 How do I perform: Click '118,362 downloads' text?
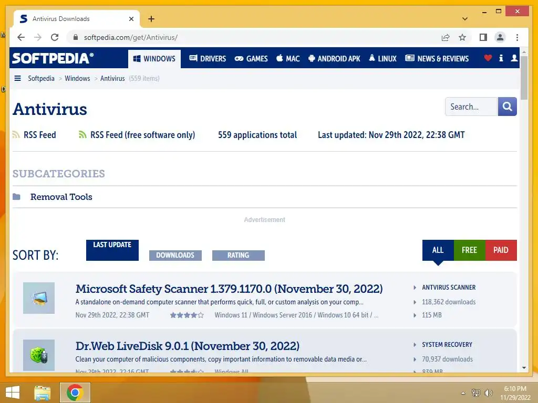pos(449,302)
